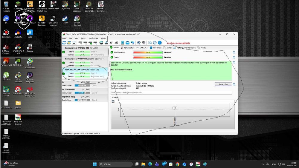Select the Stare (%) graph tab
Viewport: 299px width, 168px height.
click(x=115, y=97)
